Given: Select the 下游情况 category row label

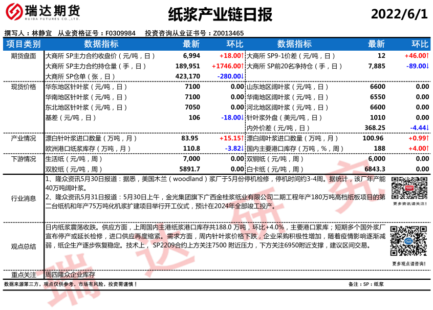Looking at the screenshot, I should [24, 159].
